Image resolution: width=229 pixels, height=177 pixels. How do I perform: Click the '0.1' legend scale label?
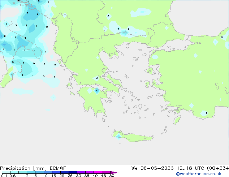4,176
